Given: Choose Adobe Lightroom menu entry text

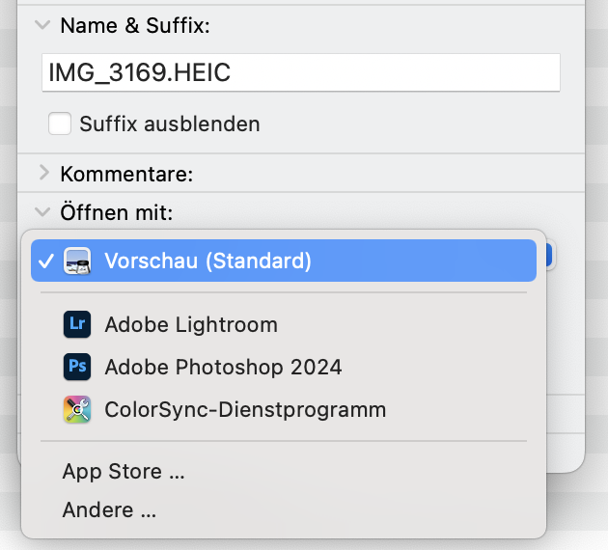Looking at the screenshot, I should click(x=191, y=325).
